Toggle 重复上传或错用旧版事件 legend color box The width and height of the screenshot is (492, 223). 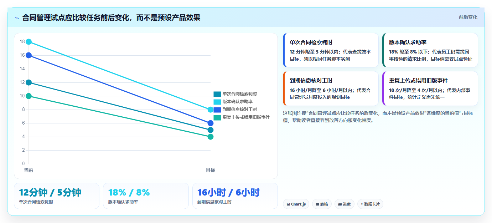click(x=217, y=117)
